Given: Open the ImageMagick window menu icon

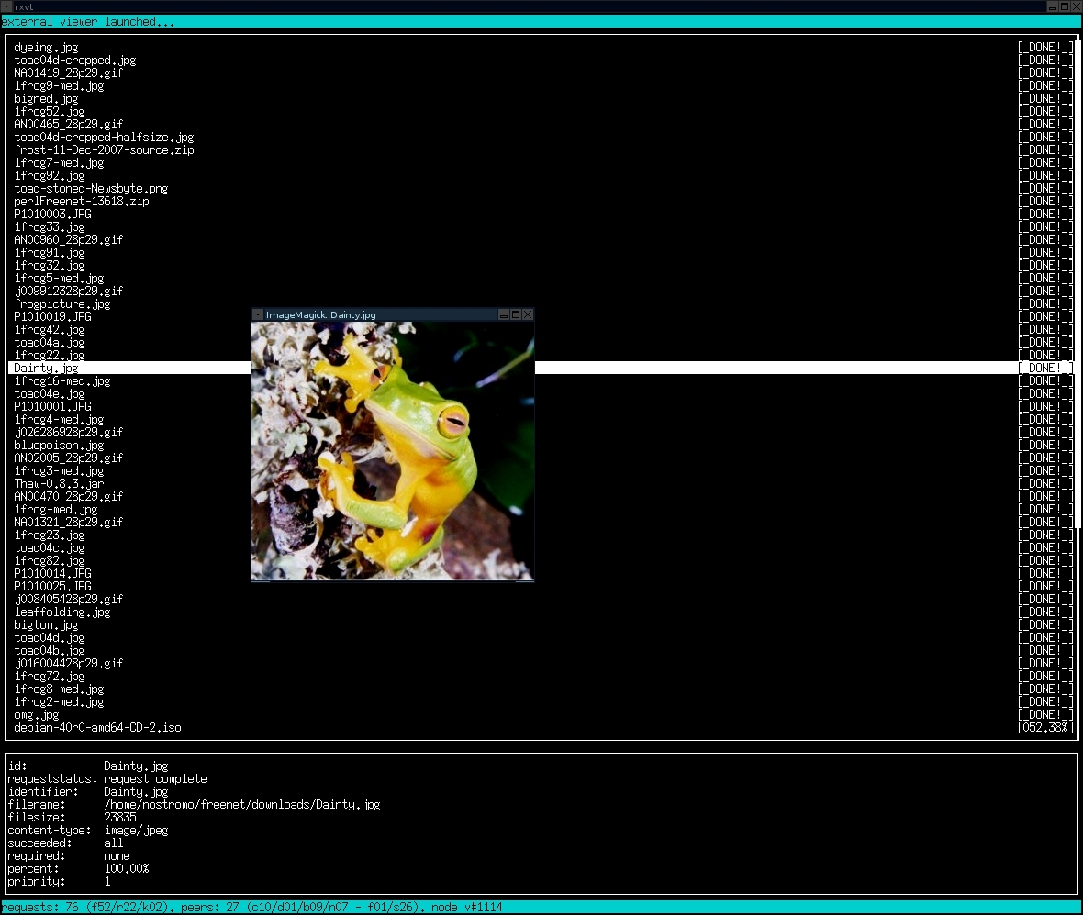Looking at the screenshot, I should [258, 314].
